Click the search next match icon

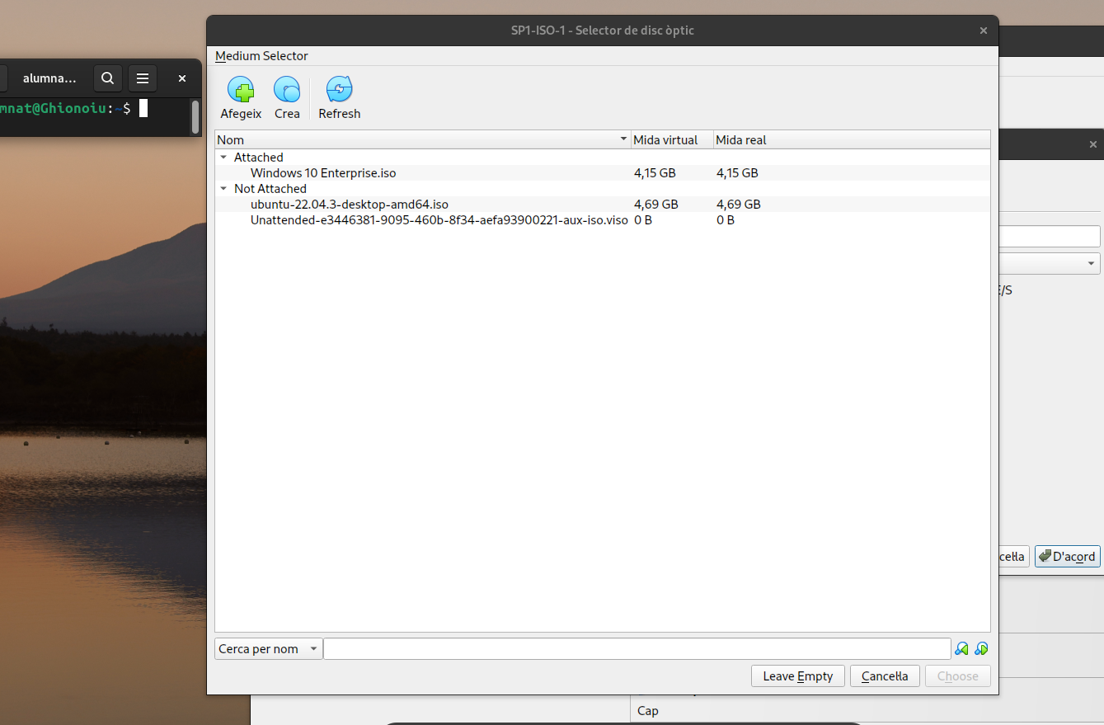click(981, 649)
